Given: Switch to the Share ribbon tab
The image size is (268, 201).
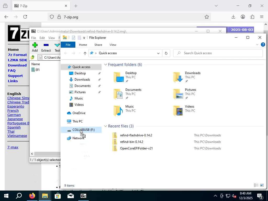Looking at the screenshot, I should [98, 44].
